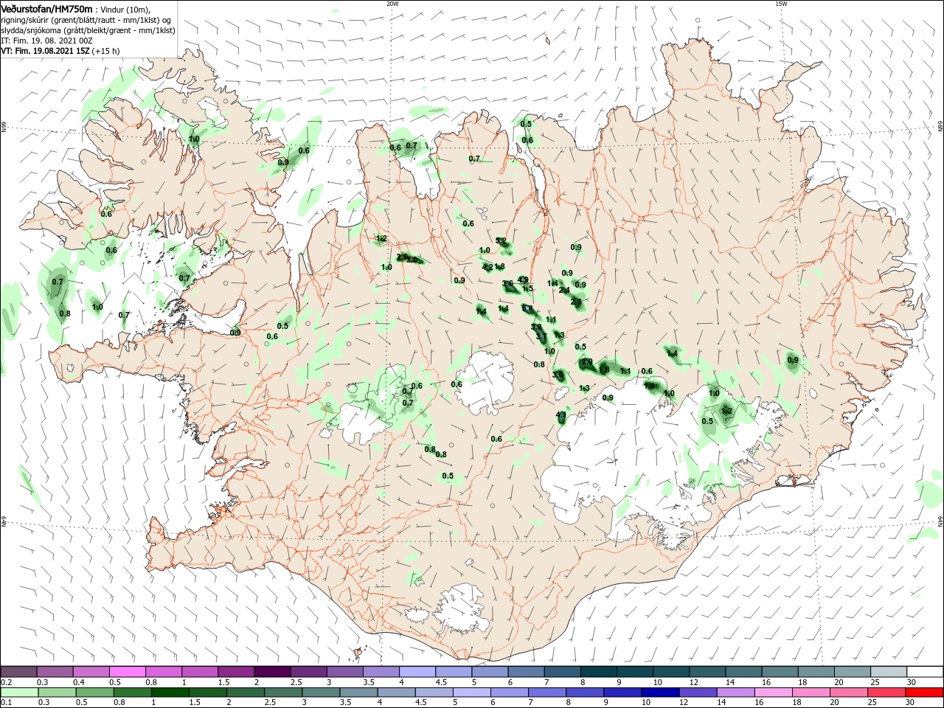Click the '5.2' precipitation value on the map

pyautogui.click(x=501, y=240)
